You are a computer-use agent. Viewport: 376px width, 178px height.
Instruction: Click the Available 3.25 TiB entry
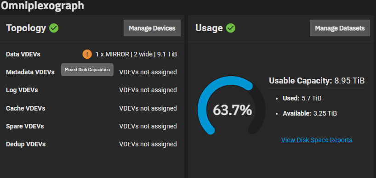coord(310,113)
